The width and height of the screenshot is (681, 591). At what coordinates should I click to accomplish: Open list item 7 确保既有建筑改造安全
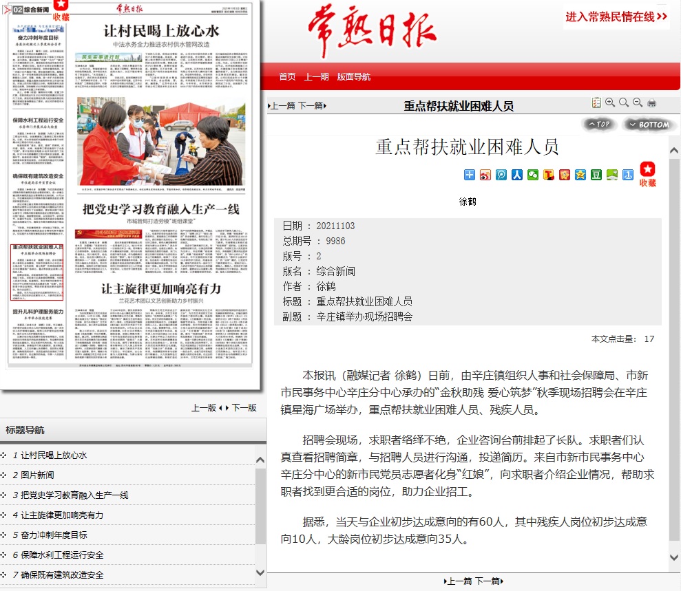point(62,575)
